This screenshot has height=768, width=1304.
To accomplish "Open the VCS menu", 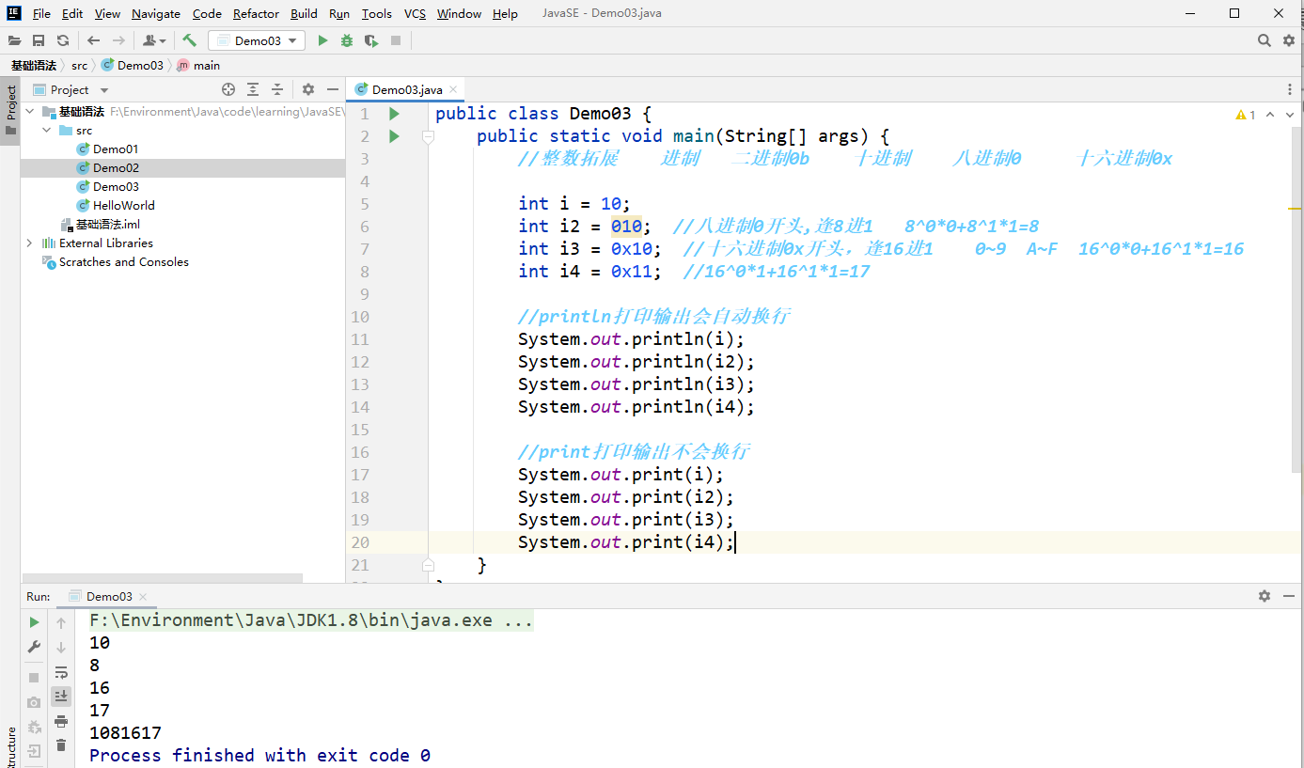I will (x=415, y=13).
